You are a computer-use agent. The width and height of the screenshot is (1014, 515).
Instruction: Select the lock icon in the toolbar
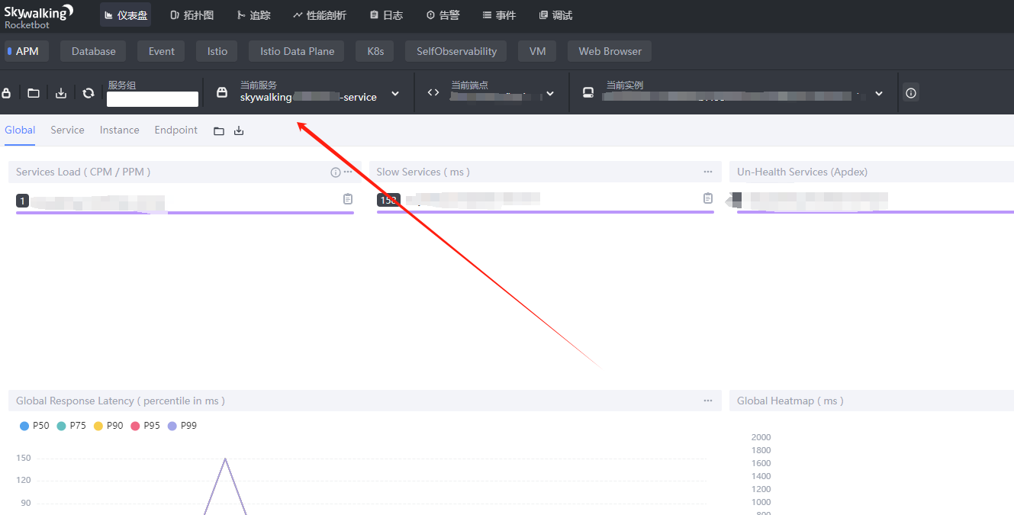click(7, 92)
